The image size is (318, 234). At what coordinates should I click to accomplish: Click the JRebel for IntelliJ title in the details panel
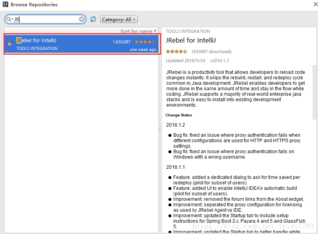click(x=190, y=40)
